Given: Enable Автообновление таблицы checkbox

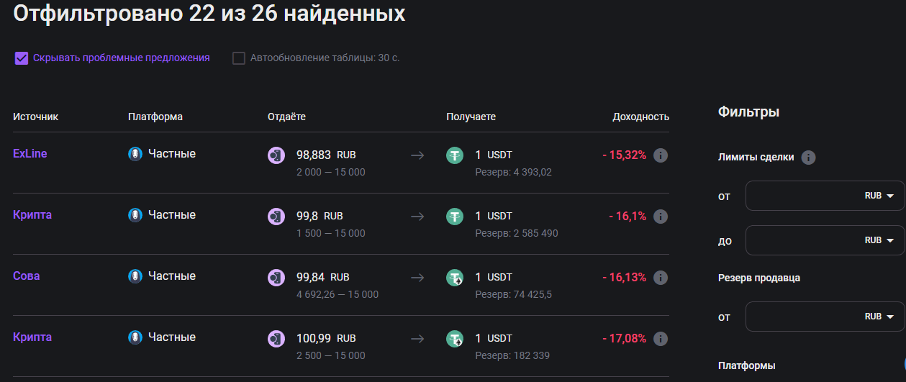Looking at the screenshot, I should click(239, 58).
